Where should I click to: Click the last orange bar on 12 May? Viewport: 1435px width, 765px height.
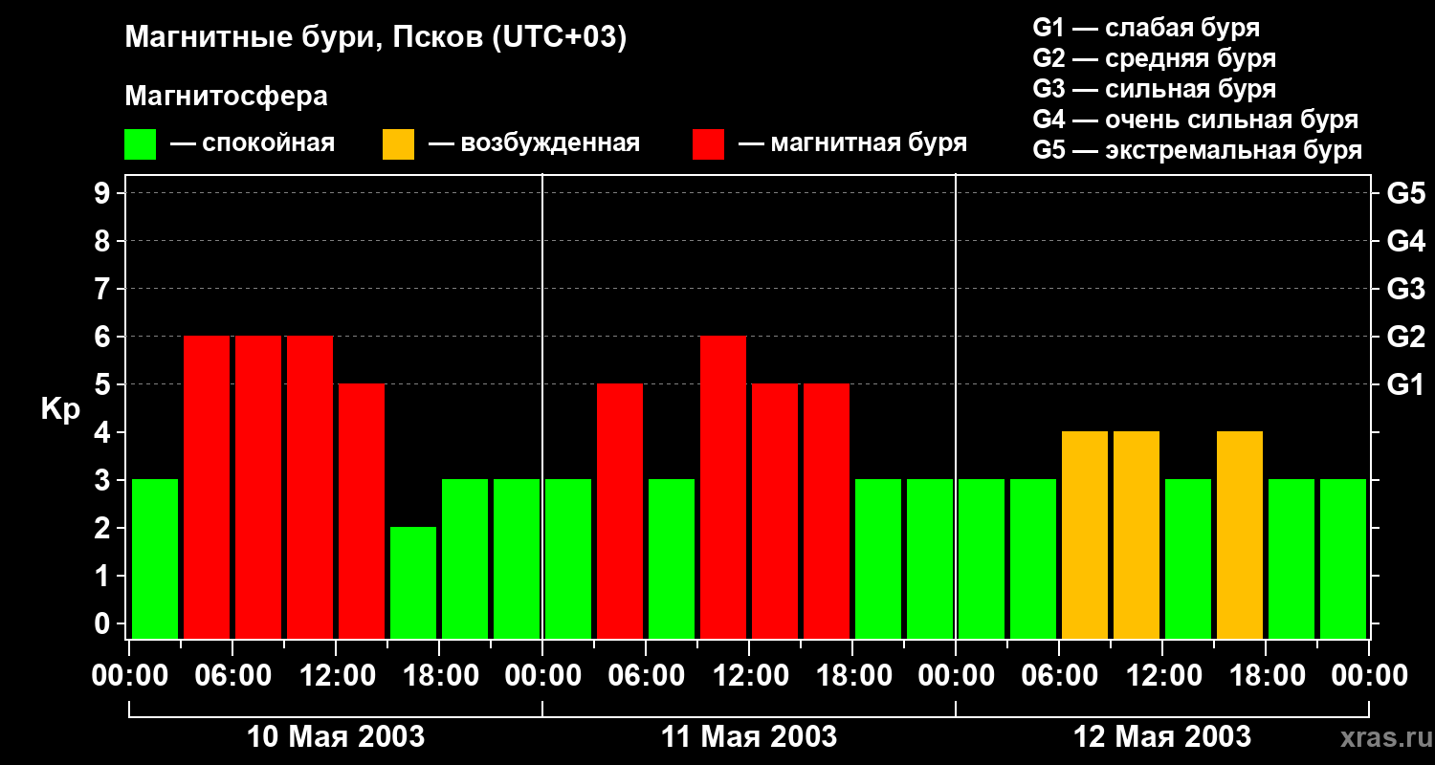tap(1240, 535)
